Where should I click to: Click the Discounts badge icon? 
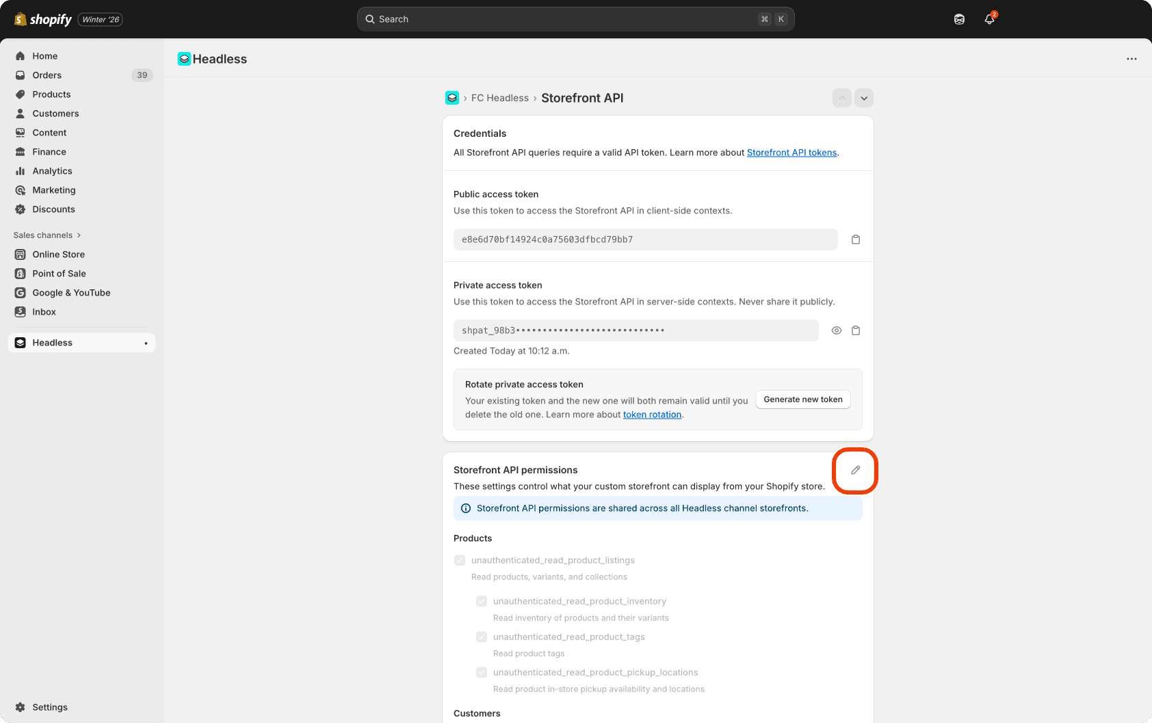pyautogui.click(x=21, y=209)
